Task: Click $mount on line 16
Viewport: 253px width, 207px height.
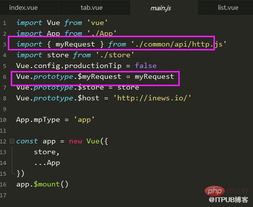Action: [46, 184]
